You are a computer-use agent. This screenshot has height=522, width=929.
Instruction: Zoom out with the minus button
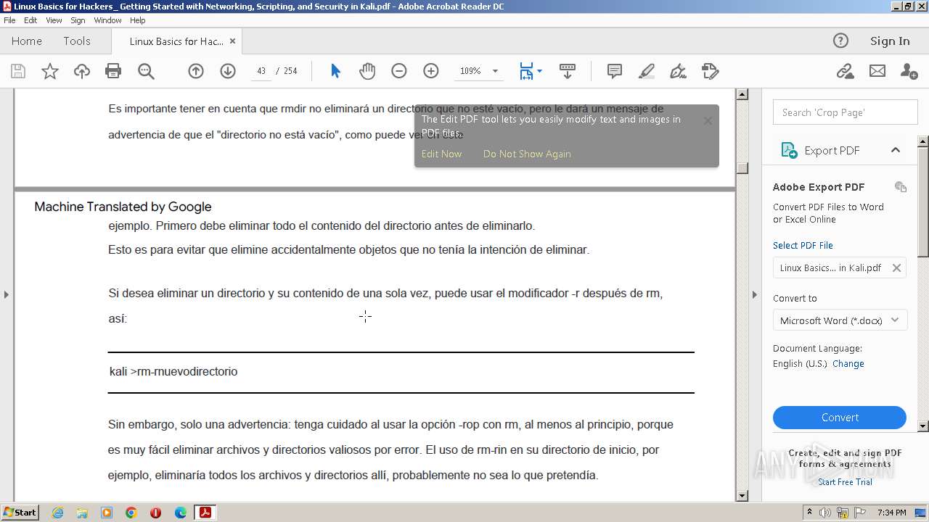click(x=399, y=71)
